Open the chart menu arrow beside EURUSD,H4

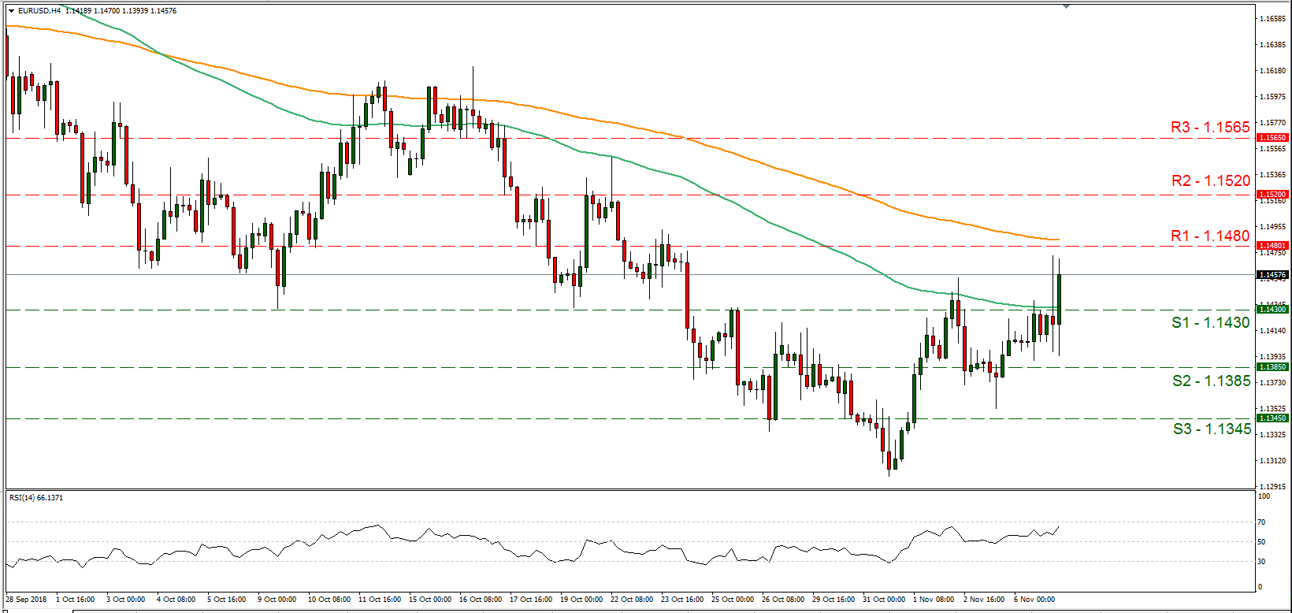tap(11, 11)
